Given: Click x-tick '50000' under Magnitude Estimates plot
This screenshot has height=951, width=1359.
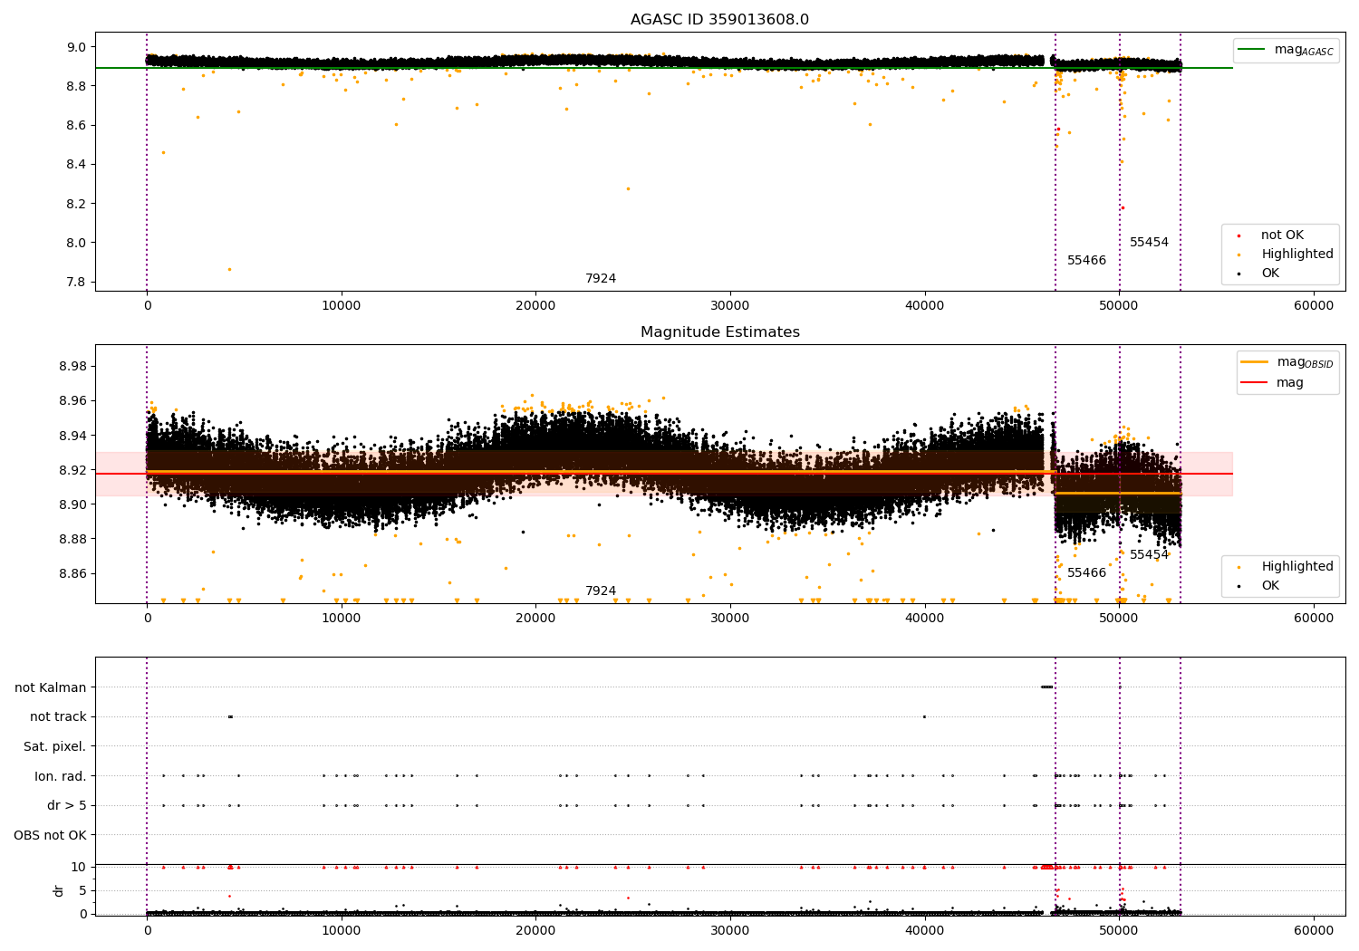Looking at the screenshot, I should [x=1119, y=619].
